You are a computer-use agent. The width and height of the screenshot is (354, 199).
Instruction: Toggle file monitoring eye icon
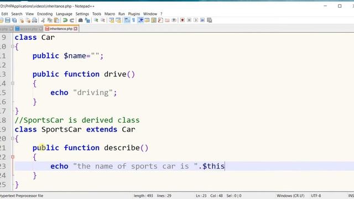[174, 20]
